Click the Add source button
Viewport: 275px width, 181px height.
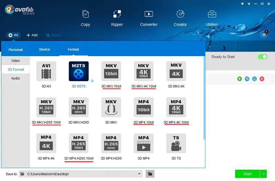(x=32, y=35)
